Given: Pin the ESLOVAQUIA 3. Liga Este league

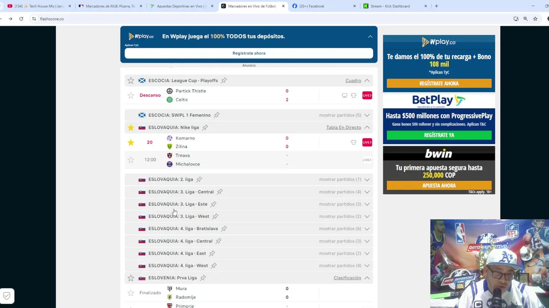Looking at the screenshot, I should [x=213, y=204].
